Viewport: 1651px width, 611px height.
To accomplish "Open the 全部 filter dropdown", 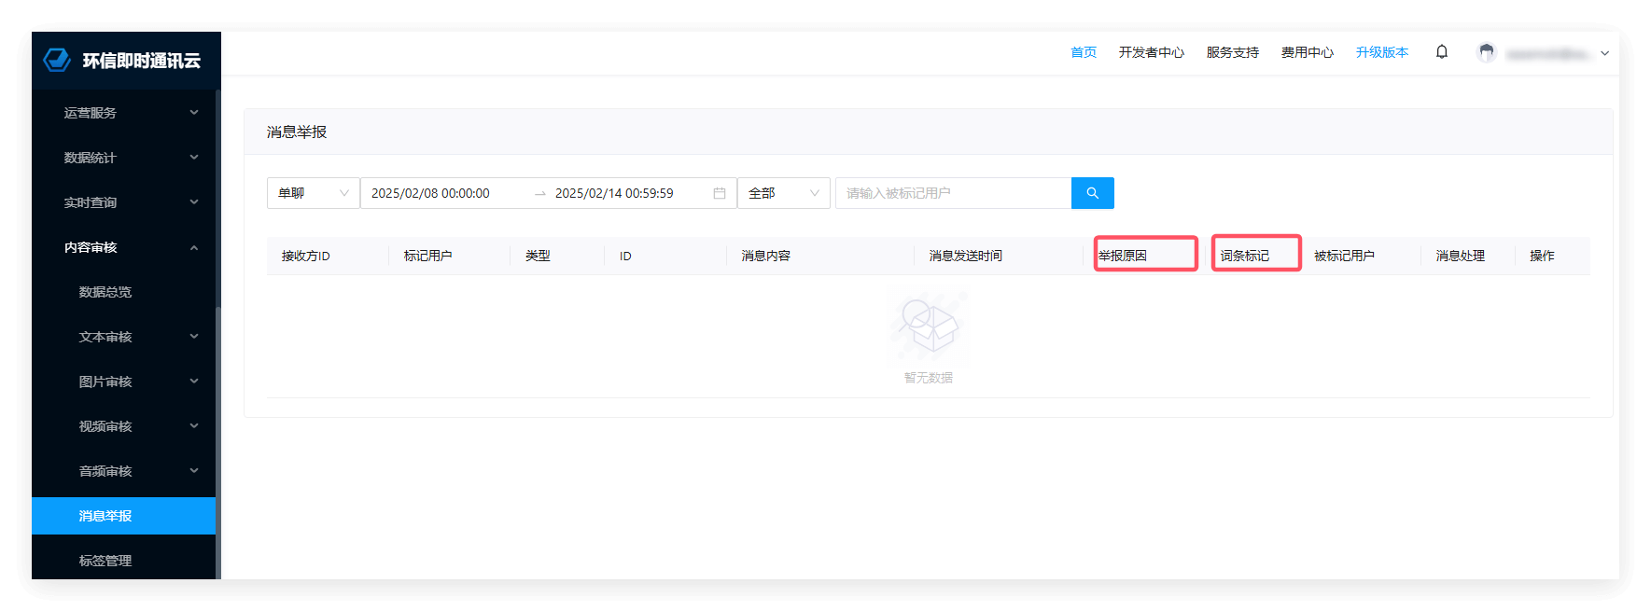I will coord(783,193).
